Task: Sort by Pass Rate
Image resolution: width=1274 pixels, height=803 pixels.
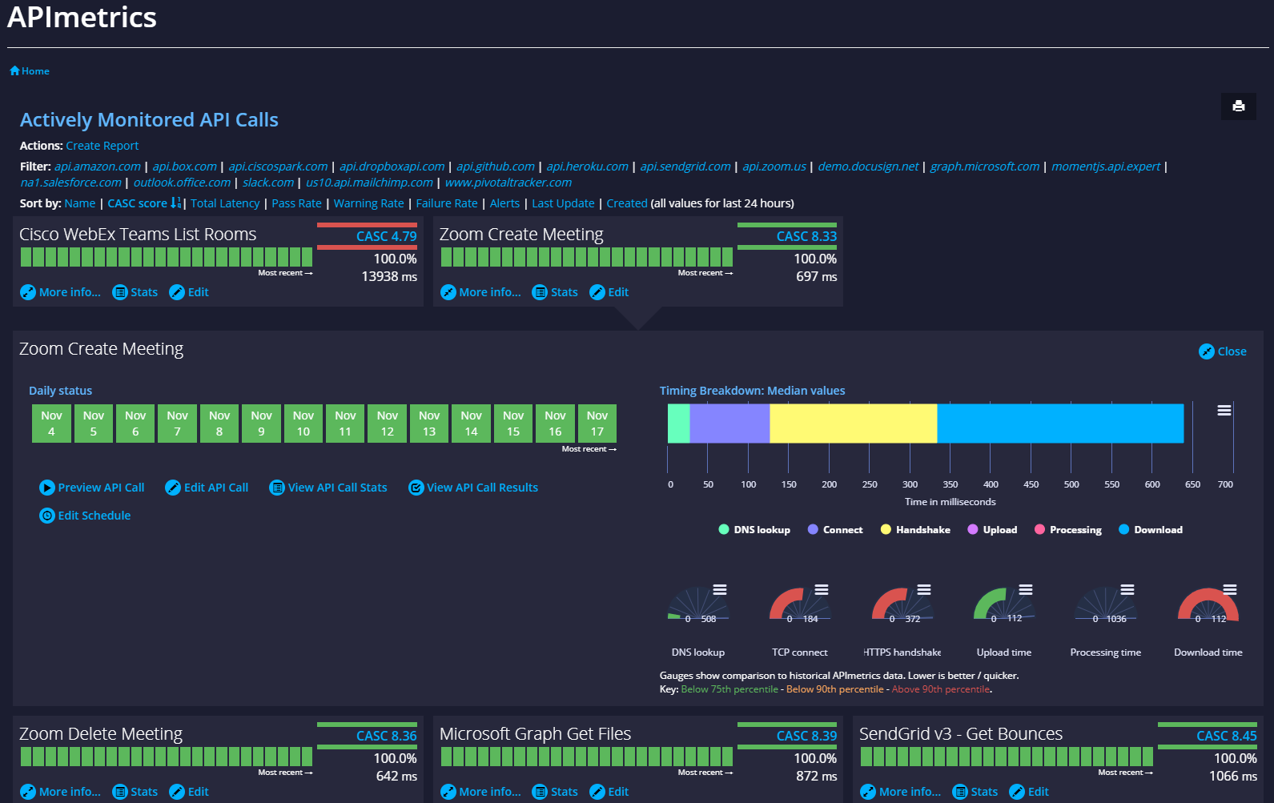Action: click(297, 203)
